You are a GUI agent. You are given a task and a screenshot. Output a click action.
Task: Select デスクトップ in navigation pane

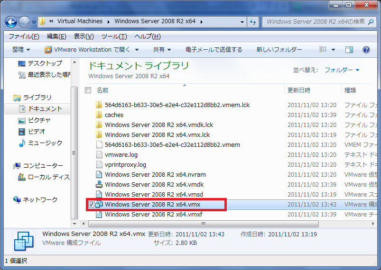click(x=40, y=63)
